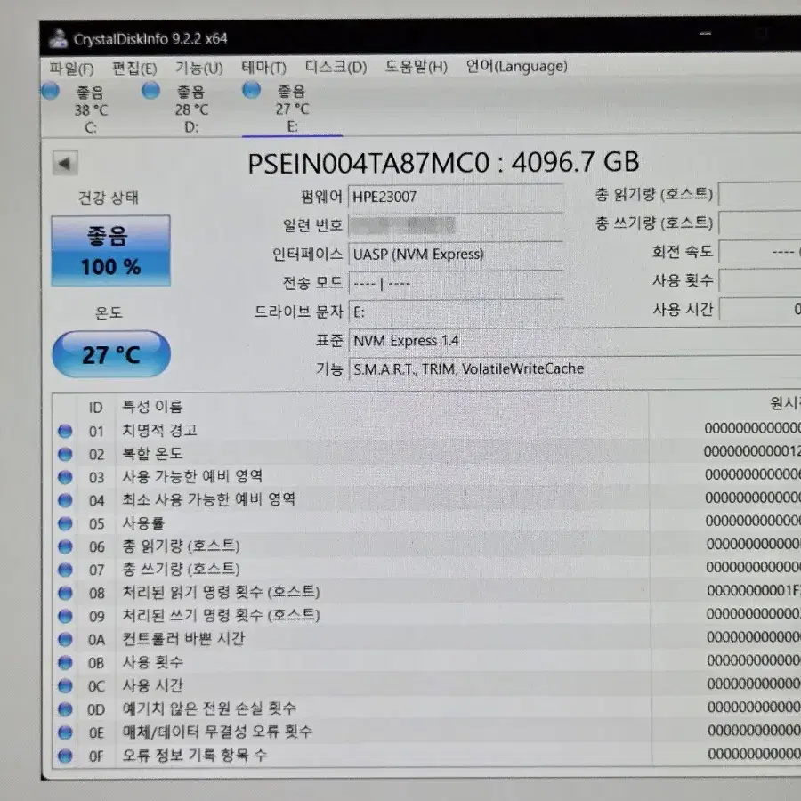Open the 디스크(D) menu
This screenshot has height=801, width=801.
click(x=336, y=67)
